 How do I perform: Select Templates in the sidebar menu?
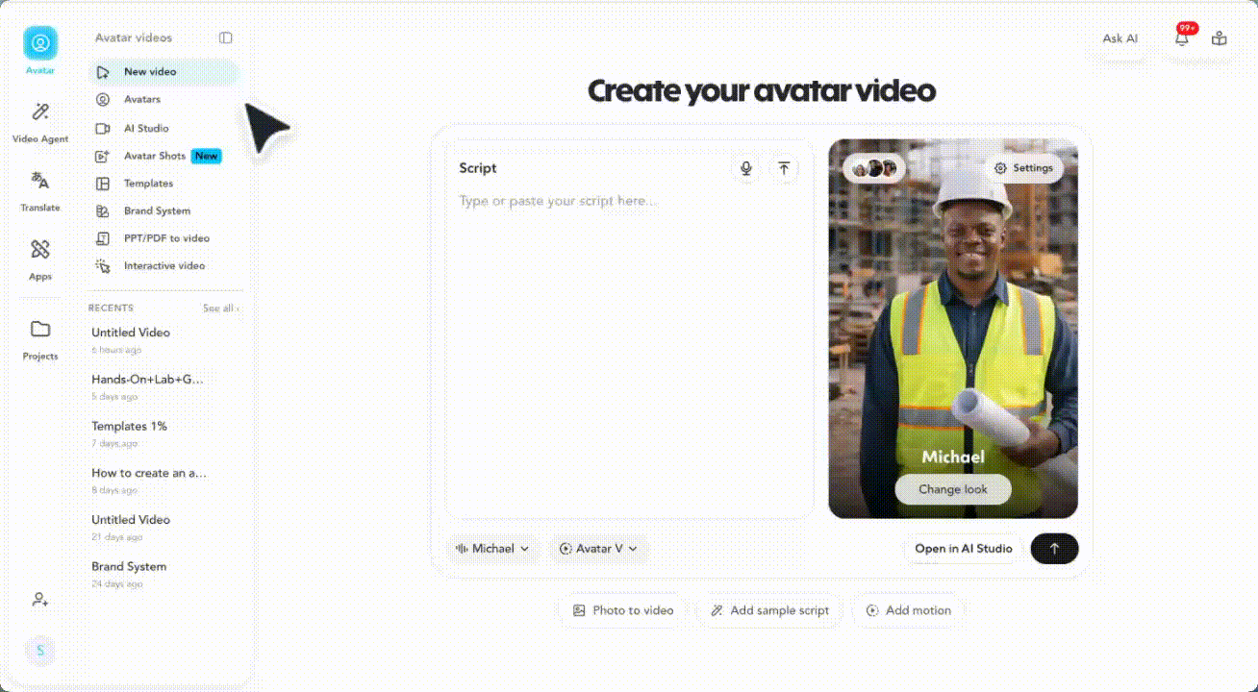pos(148,184)
